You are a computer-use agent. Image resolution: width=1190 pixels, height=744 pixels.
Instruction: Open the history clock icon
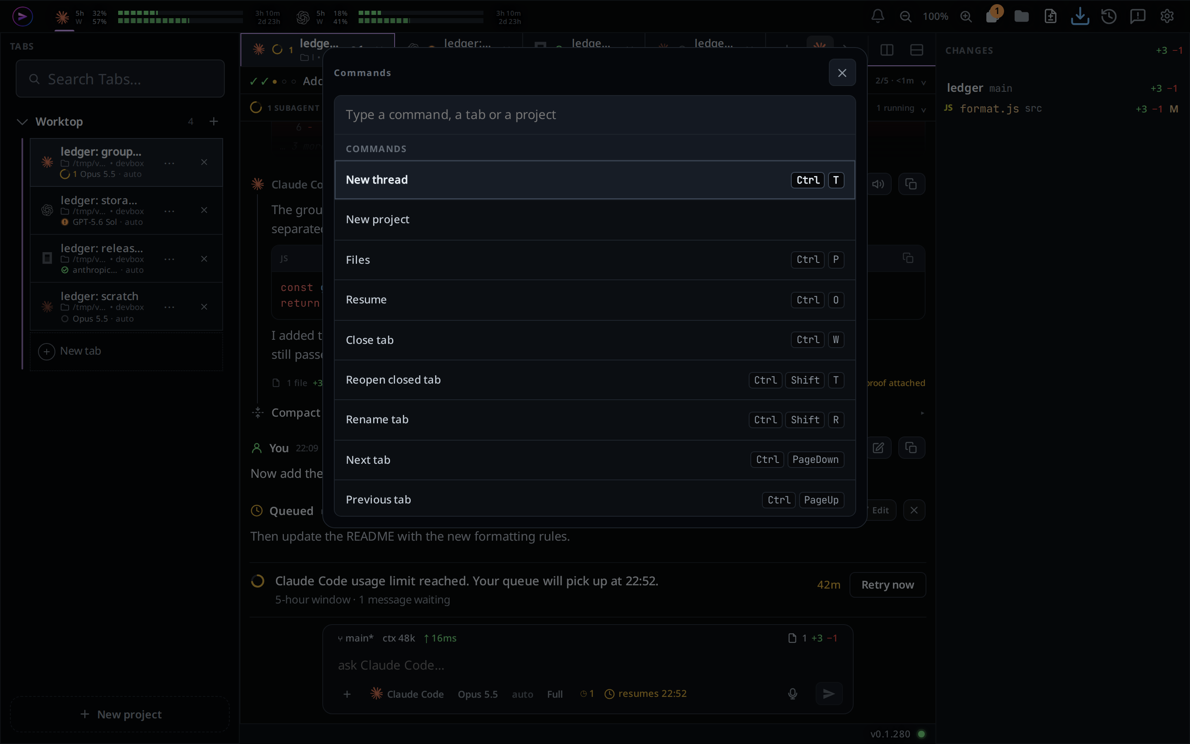point(1109,16)
